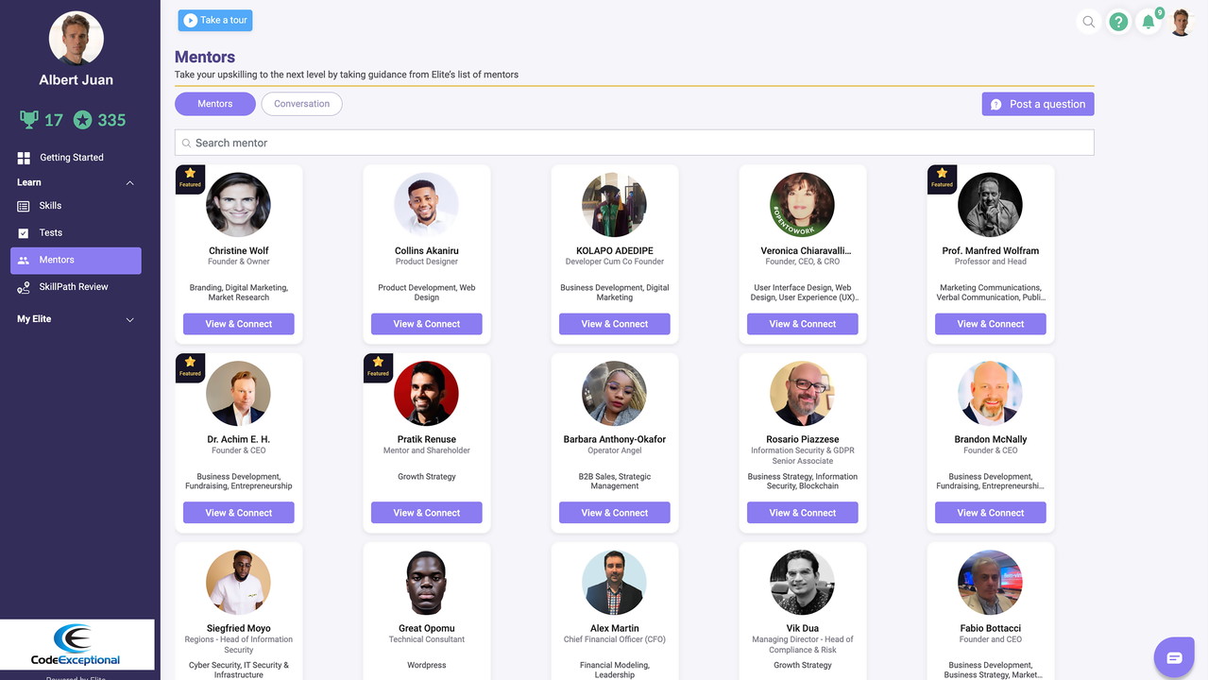Open user avatar menu in top right
This screenshot has width=1208, height=680.
(1181, 22)
